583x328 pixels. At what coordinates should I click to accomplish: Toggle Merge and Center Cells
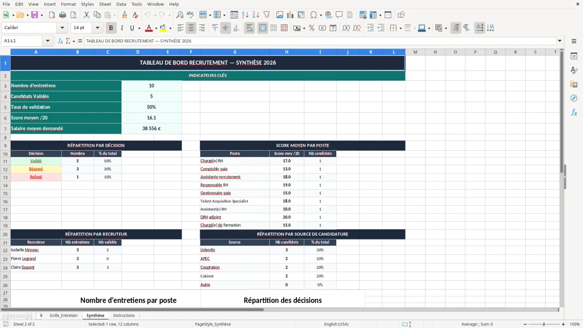pyautogui.click(x=263, y=28)
